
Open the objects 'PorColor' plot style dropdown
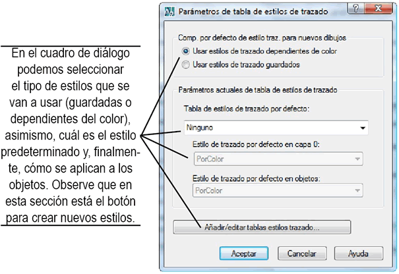pos(278,190)
